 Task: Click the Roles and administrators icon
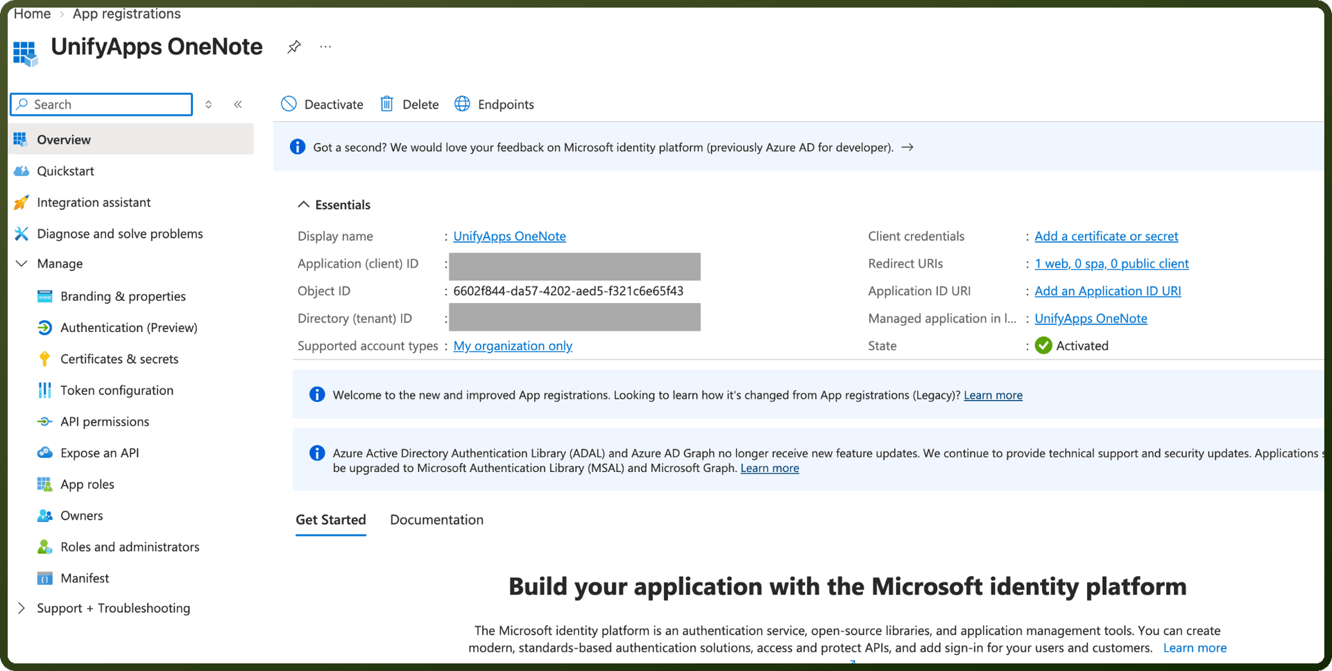(x=45, y=547)
